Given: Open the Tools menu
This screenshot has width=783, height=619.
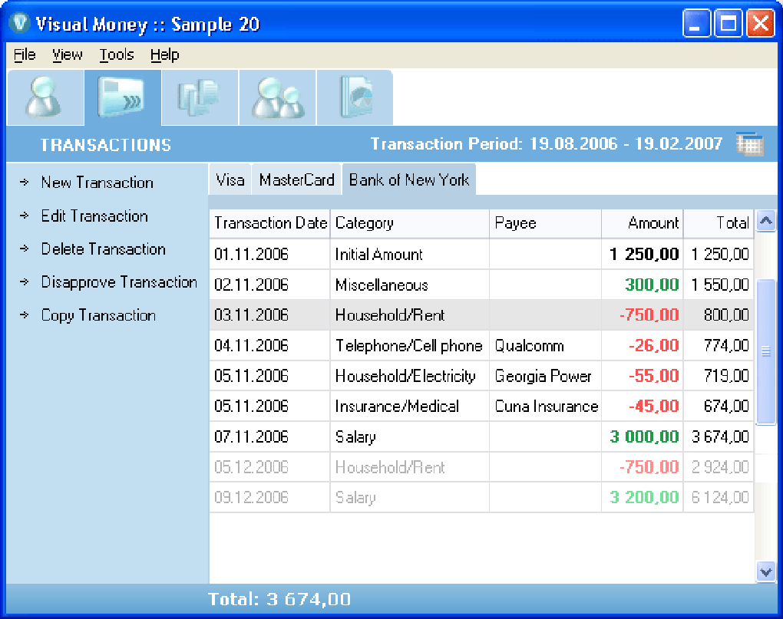Looking at the screenshot, I should coord(116,54).
